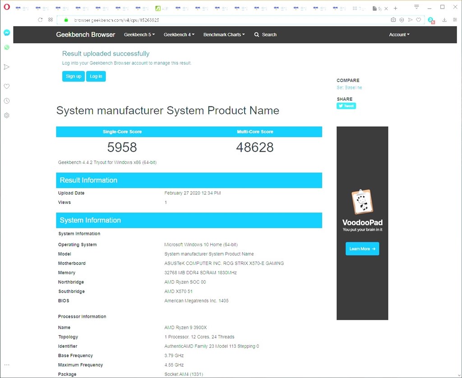Click the Set Baseline link
Image resolution: width=462 pixels, height=378 pixels.
point(349,88)
